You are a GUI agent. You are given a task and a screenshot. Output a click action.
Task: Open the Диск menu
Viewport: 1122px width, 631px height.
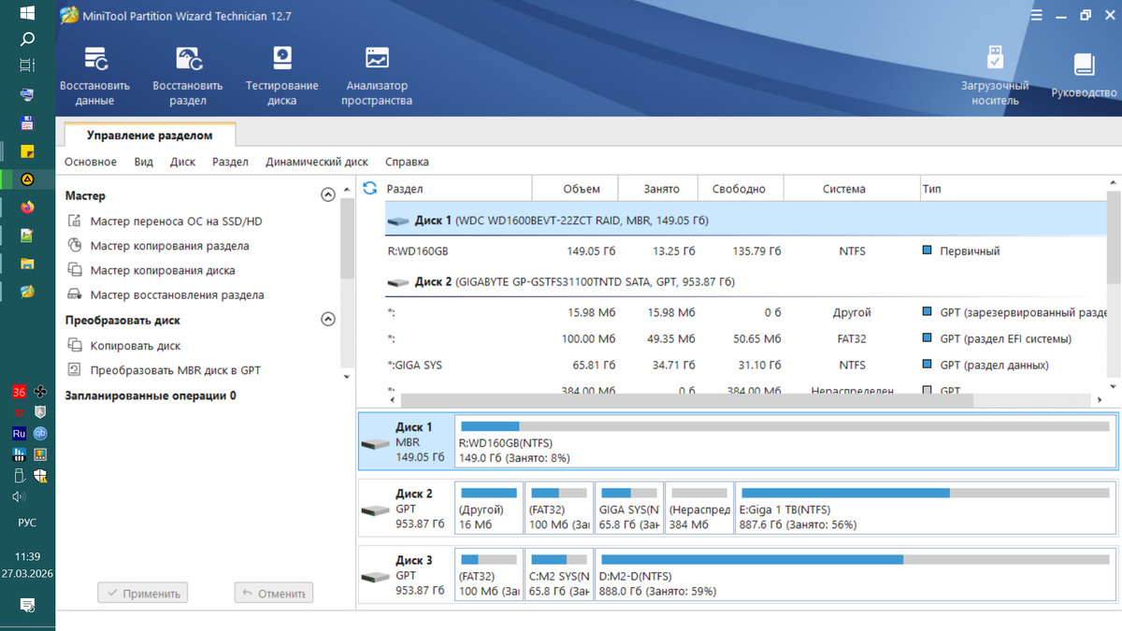[x=182, y=162]
